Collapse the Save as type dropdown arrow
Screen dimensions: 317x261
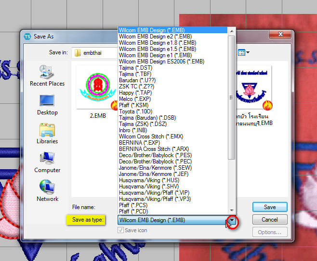(232, 220)
